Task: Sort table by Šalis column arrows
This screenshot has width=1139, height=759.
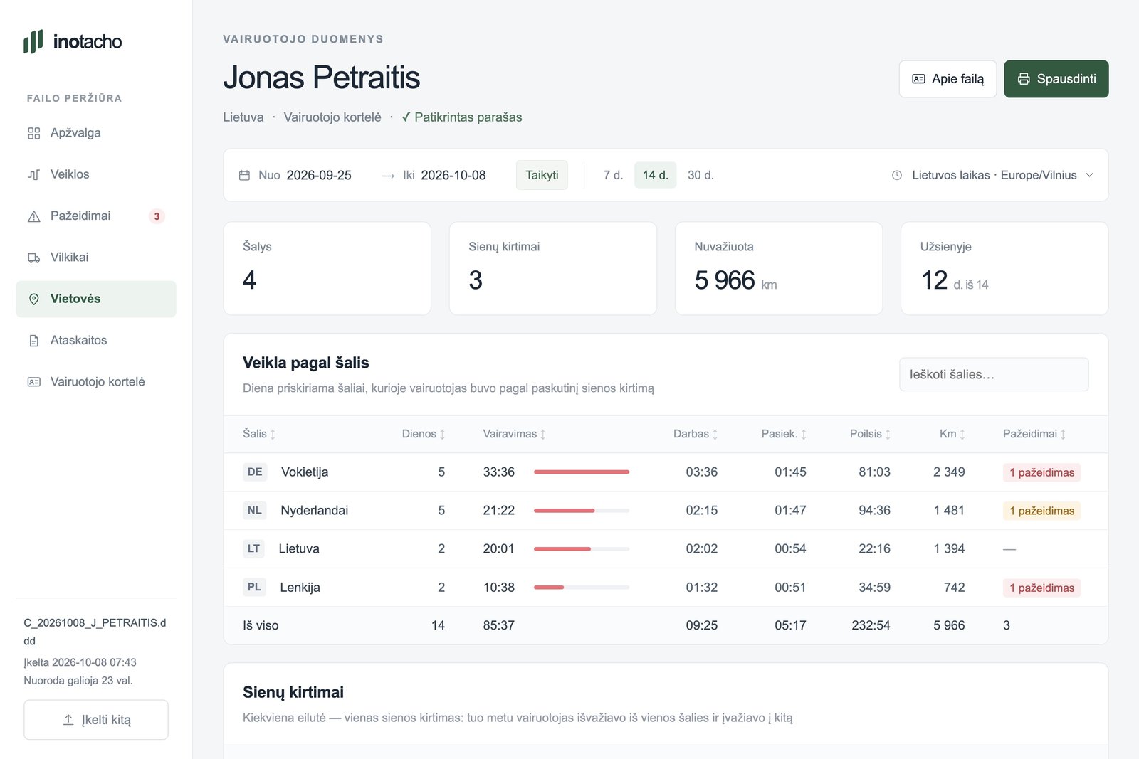Action: tap(273, 434)
